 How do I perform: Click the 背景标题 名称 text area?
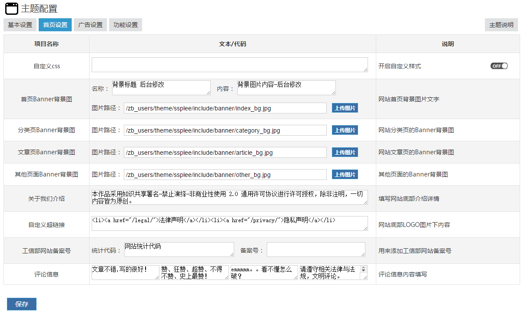click(161, 87)
